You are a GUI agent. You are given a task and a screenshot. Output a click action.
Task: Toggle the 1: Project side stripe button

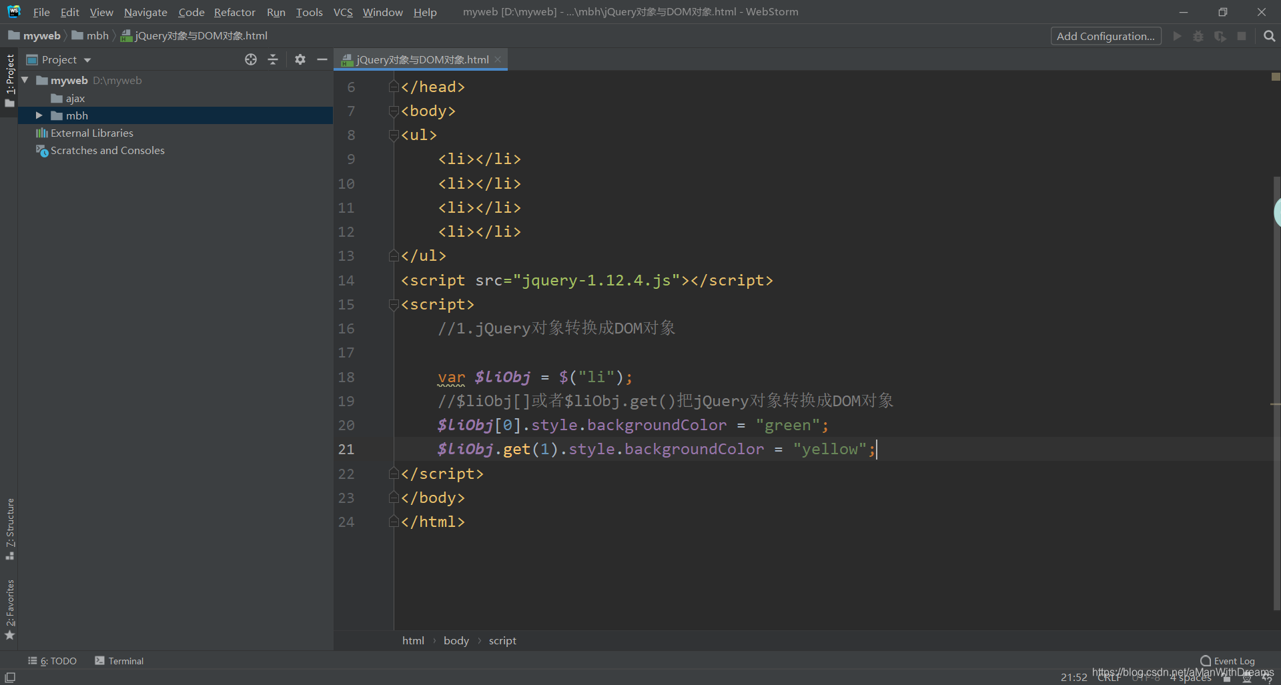(9, 81)
